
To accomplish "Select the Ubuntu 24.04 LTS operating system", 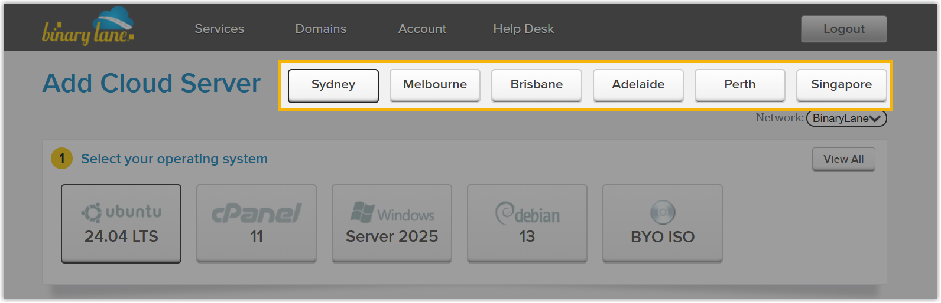I will tap(121, 223).
